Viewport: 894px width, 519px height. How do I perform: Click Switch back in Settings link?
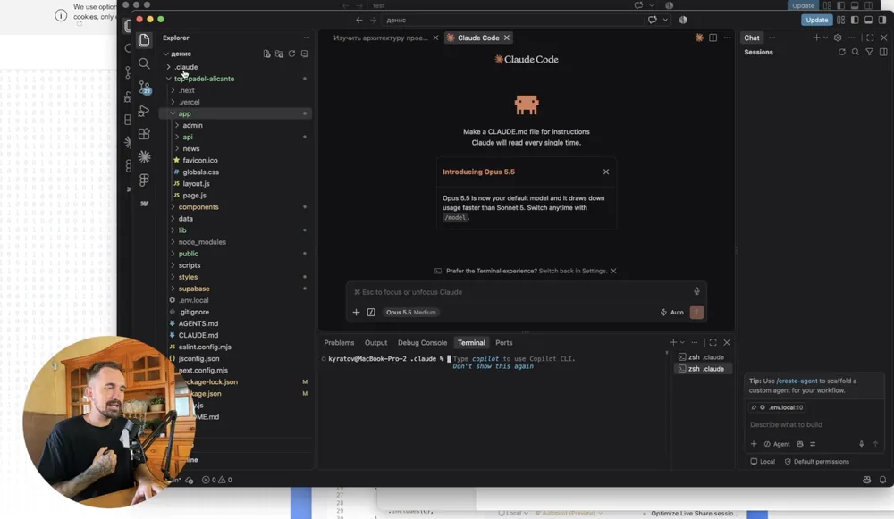573,271
